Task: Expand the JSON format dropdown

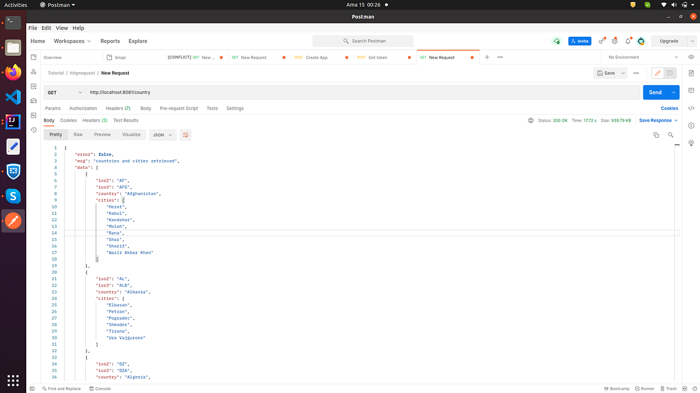Action: 162,134
